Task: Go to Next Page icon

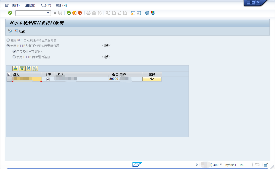Action: 119,13
